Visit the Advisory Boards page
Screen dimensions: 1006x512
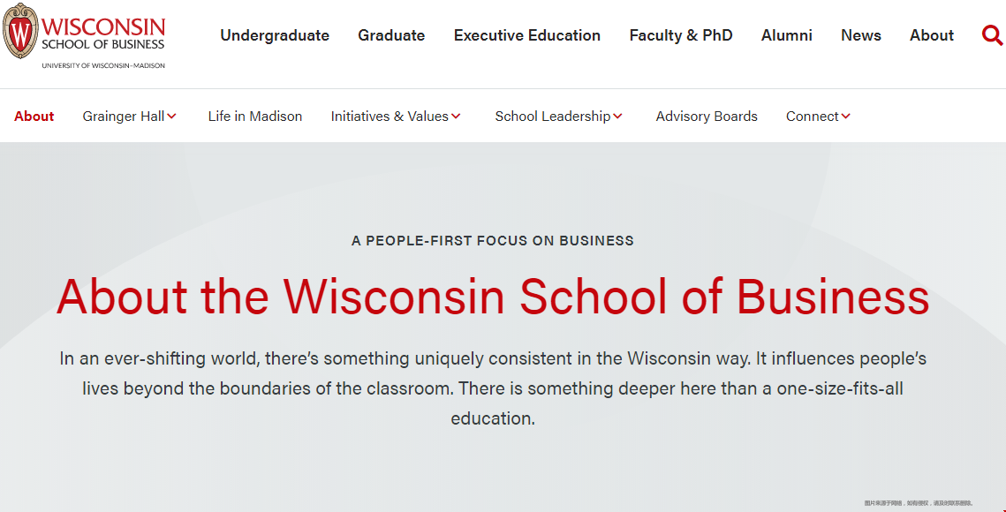tap(707, 117)
